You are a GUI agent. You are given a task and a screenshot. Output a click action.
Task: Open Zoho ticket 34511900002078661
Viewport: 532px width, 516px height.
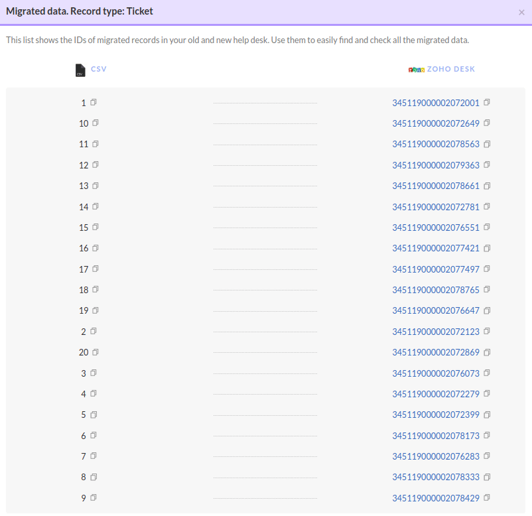pyautogui.click(x=436, y=186)
